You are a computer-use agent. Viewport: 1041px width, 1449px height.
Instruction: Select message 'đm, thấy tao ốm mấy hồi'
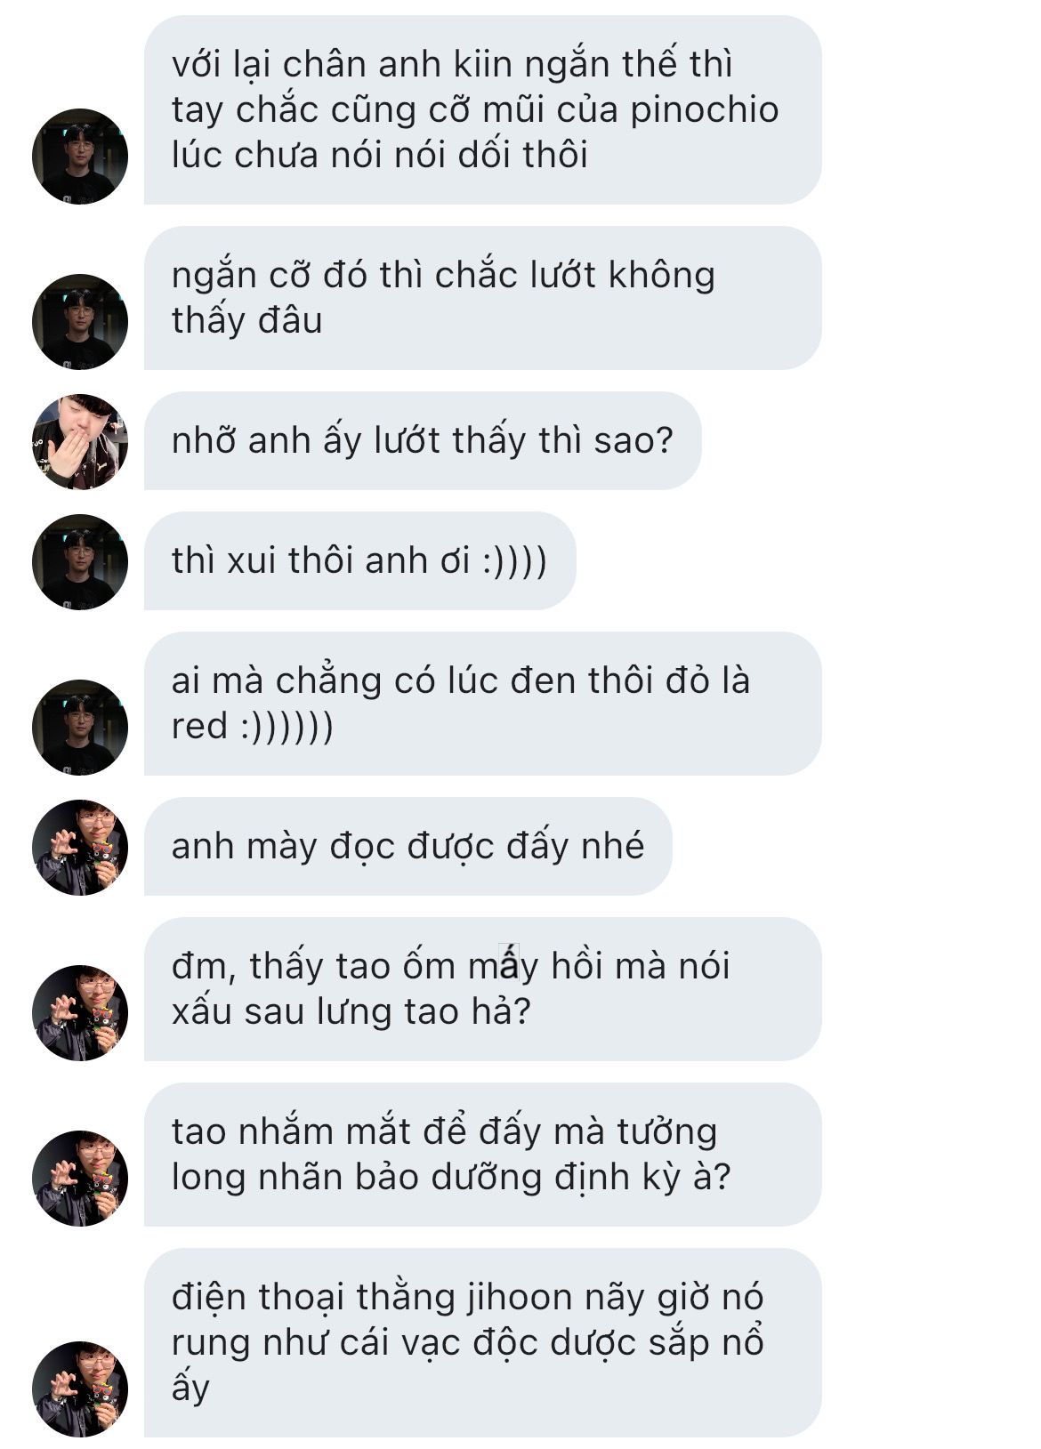pyautogui.click(x=482, y=989)
